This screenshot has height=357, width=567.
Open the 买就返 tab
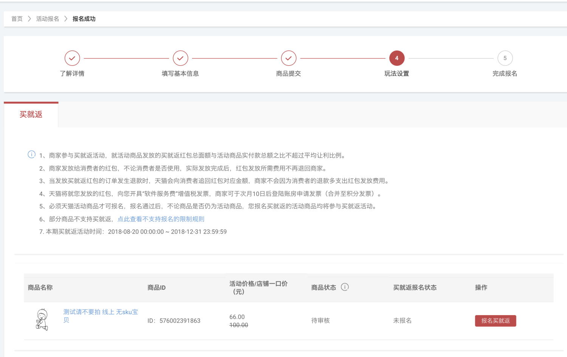tap(31, 114)
